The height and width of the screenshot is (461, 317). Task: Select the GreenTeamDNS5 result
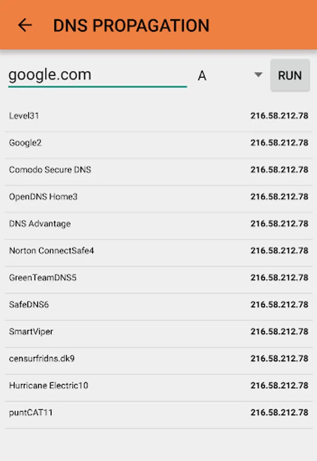102,278
